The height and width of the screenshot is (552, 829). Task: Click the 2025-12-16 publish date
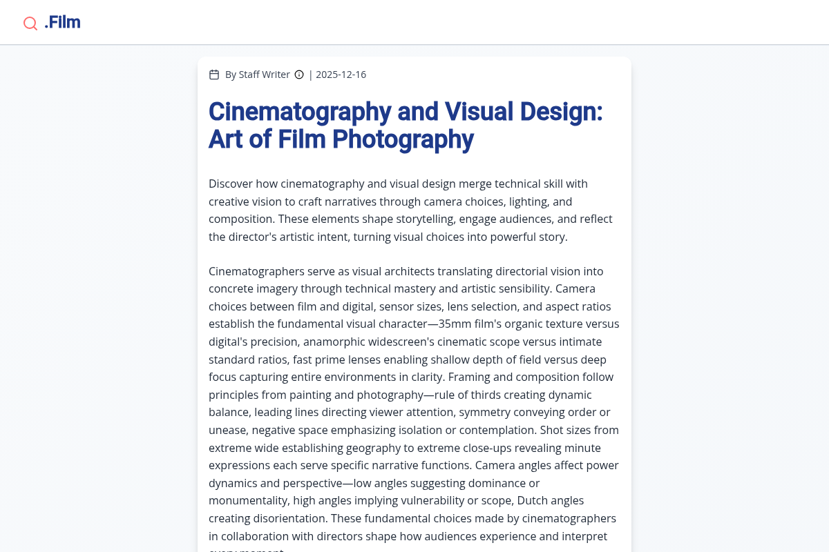coord(341,75)
